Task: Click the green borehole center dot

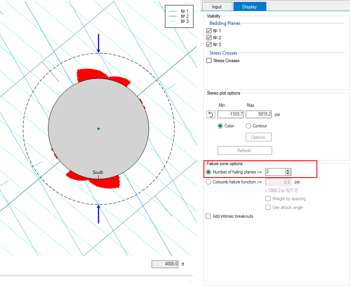Action: pyautogui.click(x=98, y=129)
